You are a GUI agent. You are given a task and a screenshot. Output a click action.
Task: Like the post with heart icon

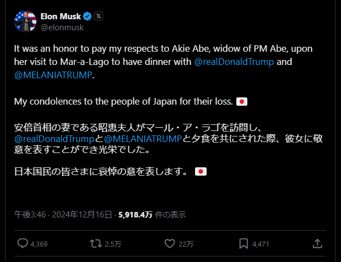170,243
